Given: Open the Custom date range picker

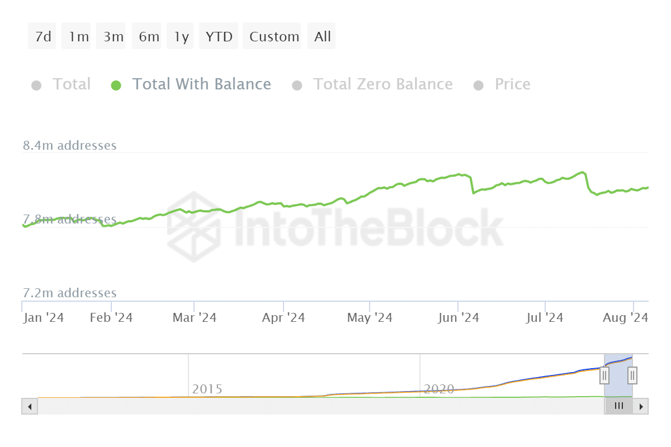Looking at the screenshot, I should click(274, 37).
